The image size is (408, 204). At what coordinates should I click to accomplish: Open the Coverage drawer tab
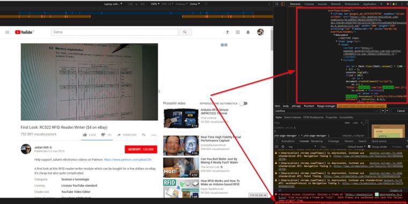(x=333, y=141)
